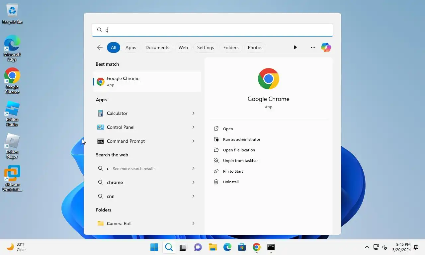Open File Explorer from taskbar
Viewport: 425px width, 255px height.
coord(213,247)
